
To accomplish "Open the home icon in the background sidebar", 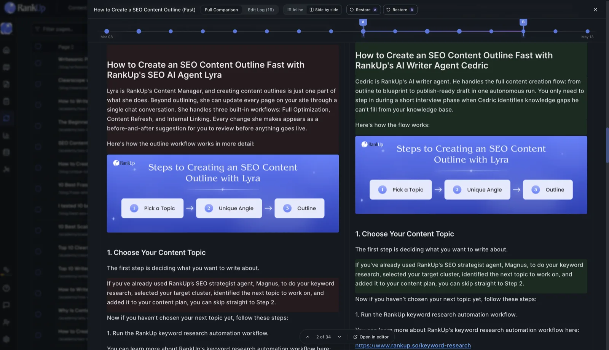I will pos(6,50).
